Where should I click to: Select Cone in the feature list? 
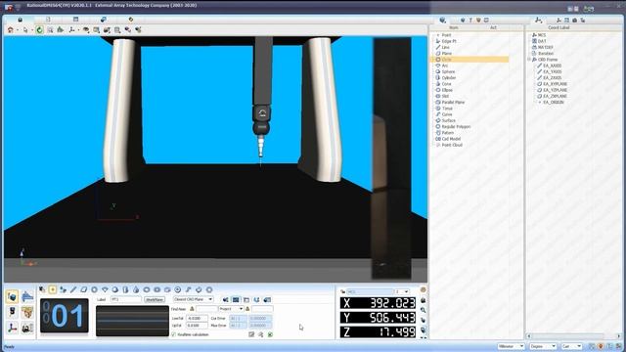coord(446,84)
